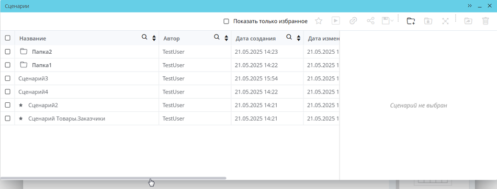Click the star next to Сценарий2
The width and height of the screenshot is (497, 189).
tap(21, 105)
